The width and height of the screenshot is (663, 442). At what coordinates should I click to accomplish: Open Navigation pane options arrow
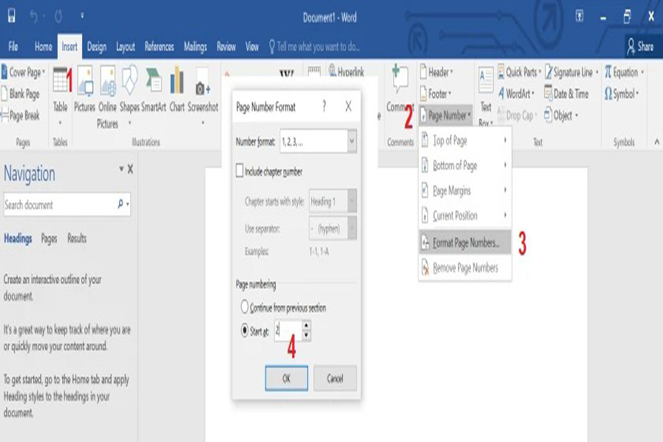point(121,169)
